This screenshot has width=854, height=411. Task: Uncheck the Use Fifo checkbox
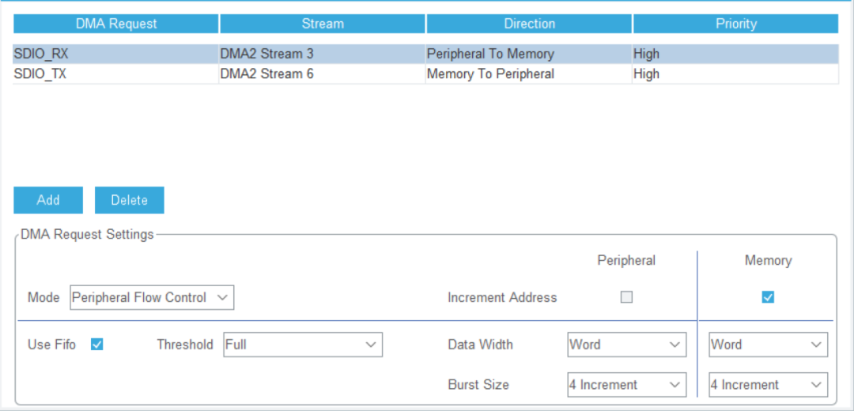point(97,345)
